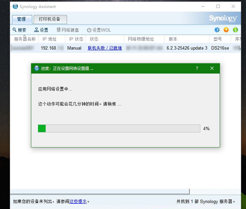Click the green progress bar
This screenshot has height=209, width=246.
[119, 128]
